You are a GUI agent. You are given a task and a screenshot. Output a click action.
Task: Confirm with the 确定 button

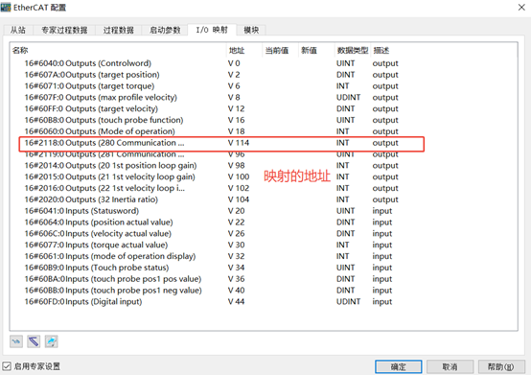(399, 366)
